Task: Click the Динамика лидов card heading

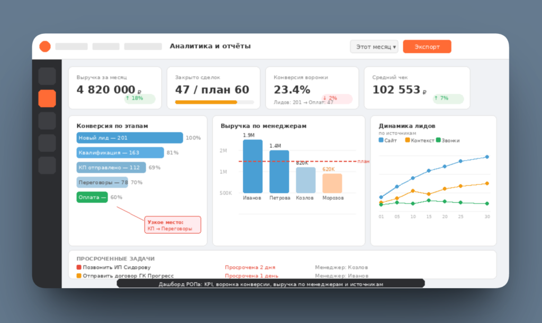Action: (x=407, y=126)
